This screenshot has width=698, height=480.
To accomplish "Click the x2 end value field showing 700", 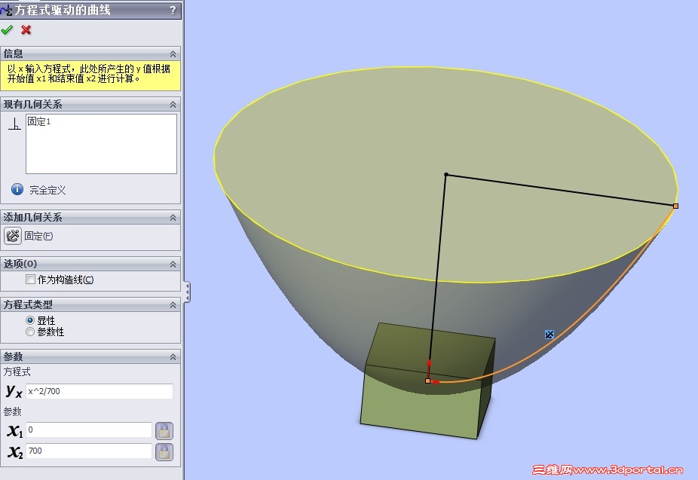I will (x=89, y=451).
